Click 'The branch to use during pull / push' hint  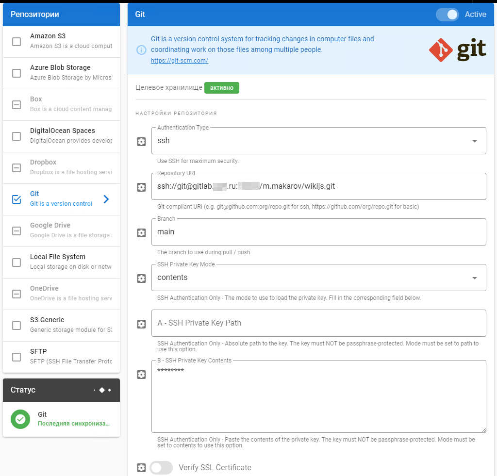tap(203, 252)
